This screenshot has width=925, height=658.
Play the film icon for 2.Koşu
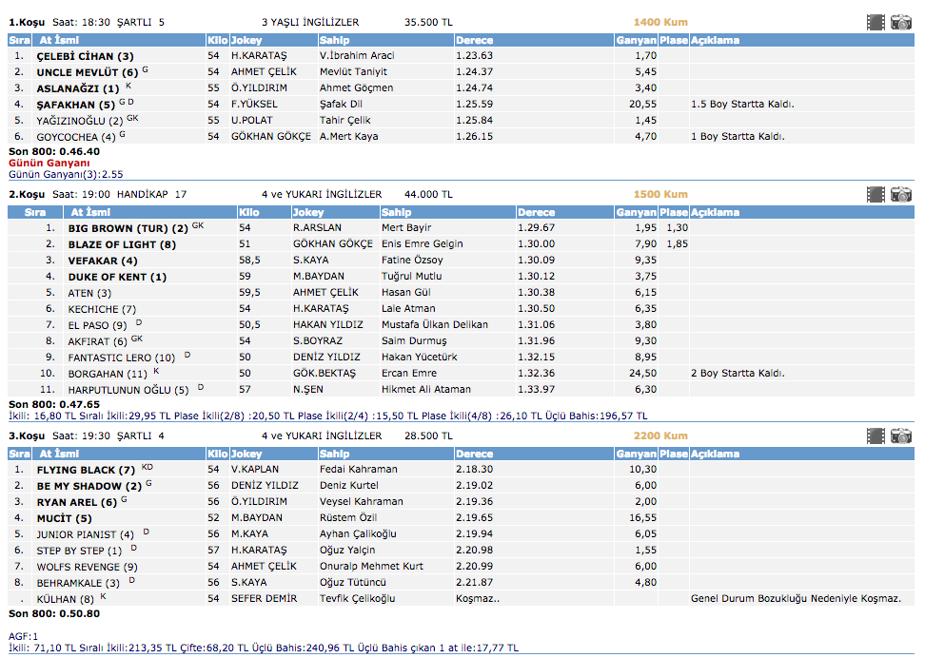coord(876,194)
